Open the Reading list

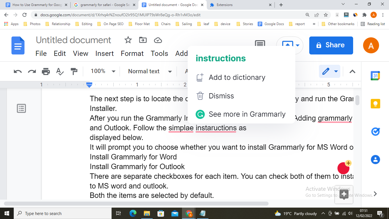[373, 24]
